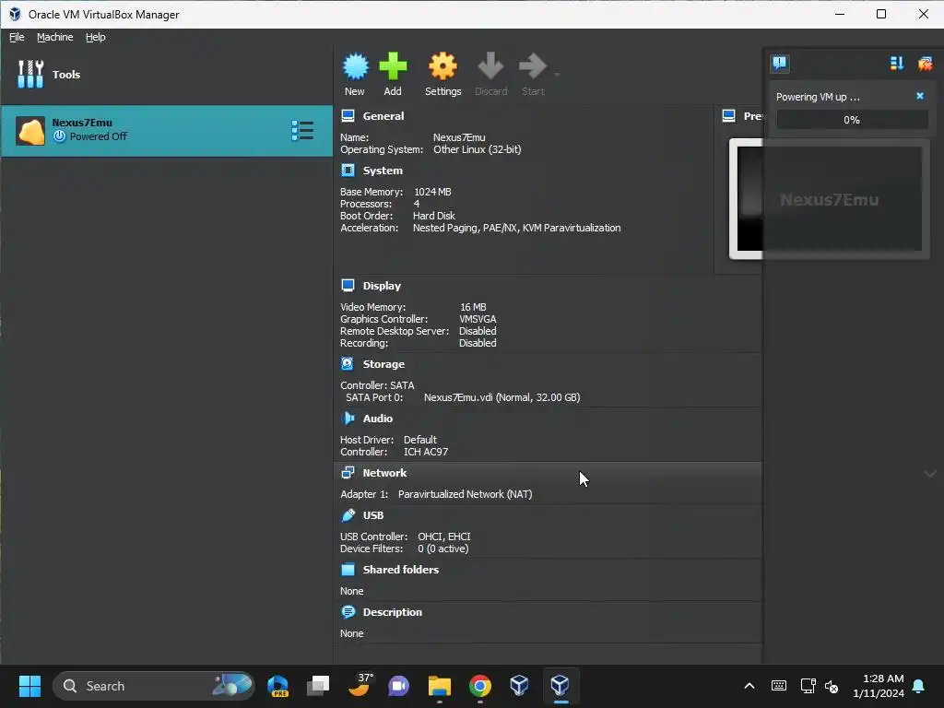Image resolution: width=944 pixels, height=708 pixels.
Task: Open the General settings header link
Action: coord(383,116)
